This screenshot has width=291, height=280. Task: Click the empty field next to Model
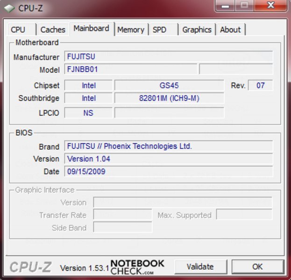[x=236, y=69]
